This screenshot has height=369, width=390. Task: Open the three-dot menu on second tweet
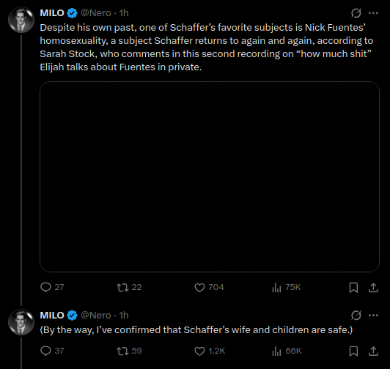pos(373,316)
